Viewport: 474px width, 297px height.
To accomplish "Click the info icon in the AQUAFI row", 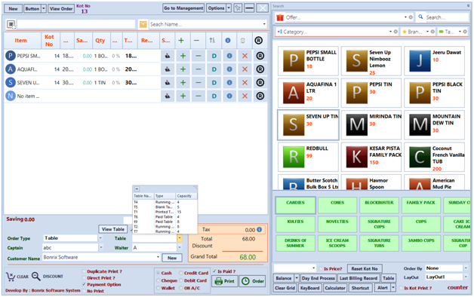I will [x=229, y=69].
